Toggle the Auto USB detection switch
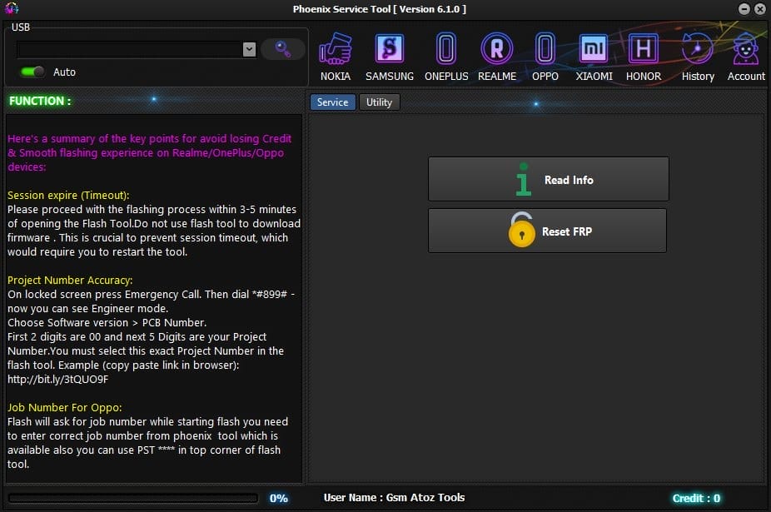The height and width of the screenshot is (512, 771). click(31, 72)
